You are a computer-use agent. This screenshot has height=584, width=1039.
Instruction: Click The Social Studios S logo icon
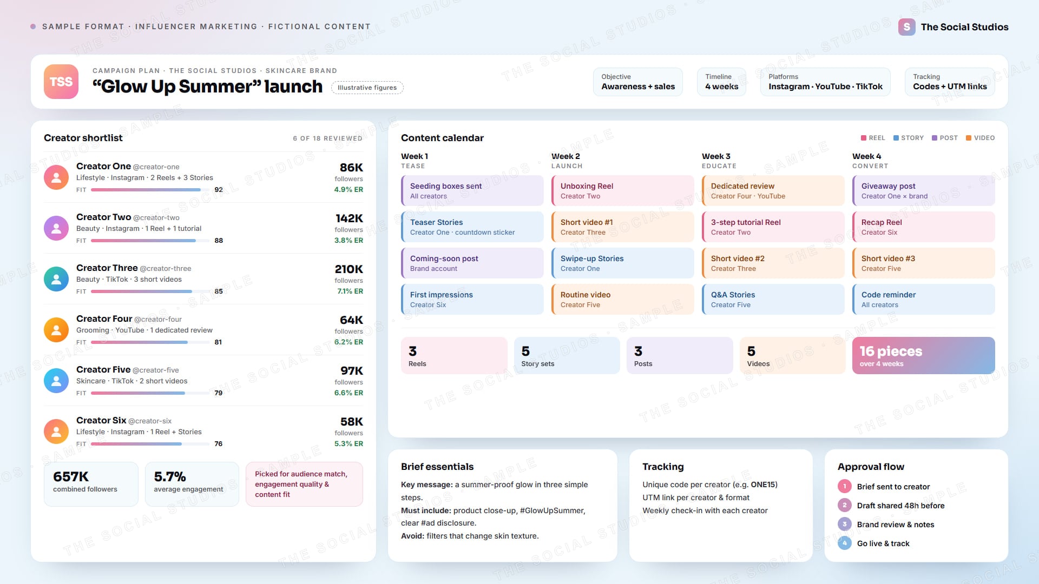(x=907, y=27)
